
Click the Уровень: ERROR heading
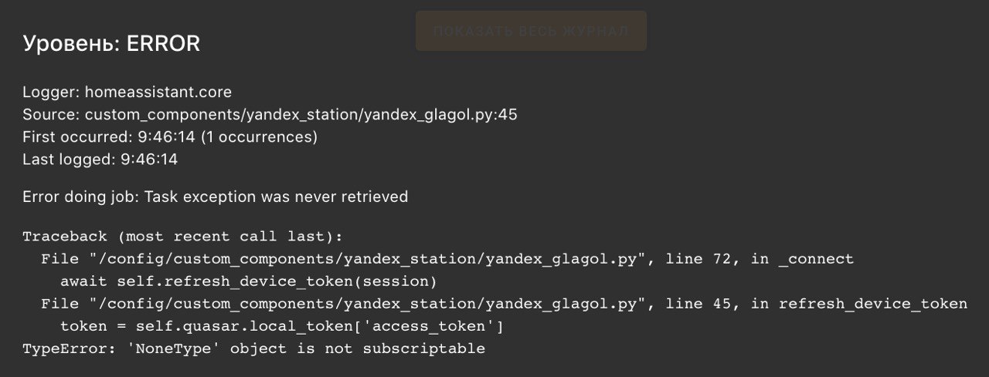[x=111, y=44]
